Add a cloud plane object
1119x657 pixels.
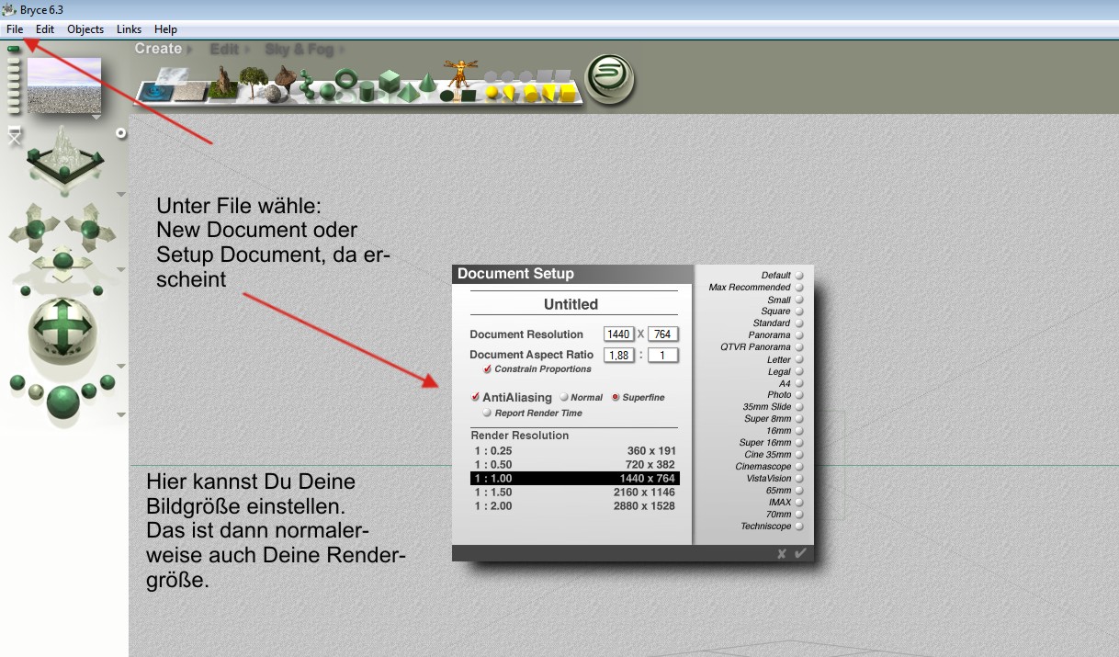pos(174,76)
